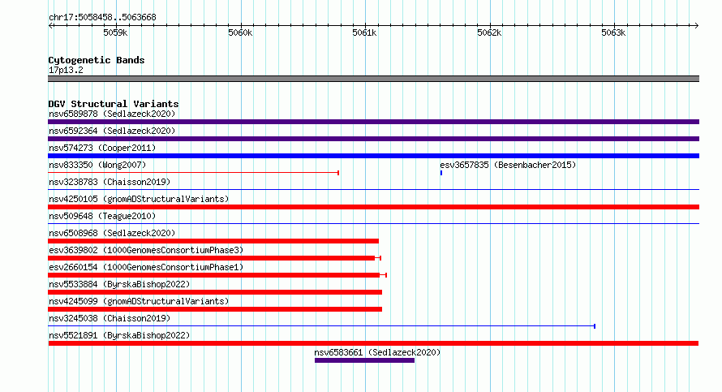The width and height of the screenshot is (722, 392).
Task: Select the red nsv5521891 variant bar
Action: [x=373, y=343]
